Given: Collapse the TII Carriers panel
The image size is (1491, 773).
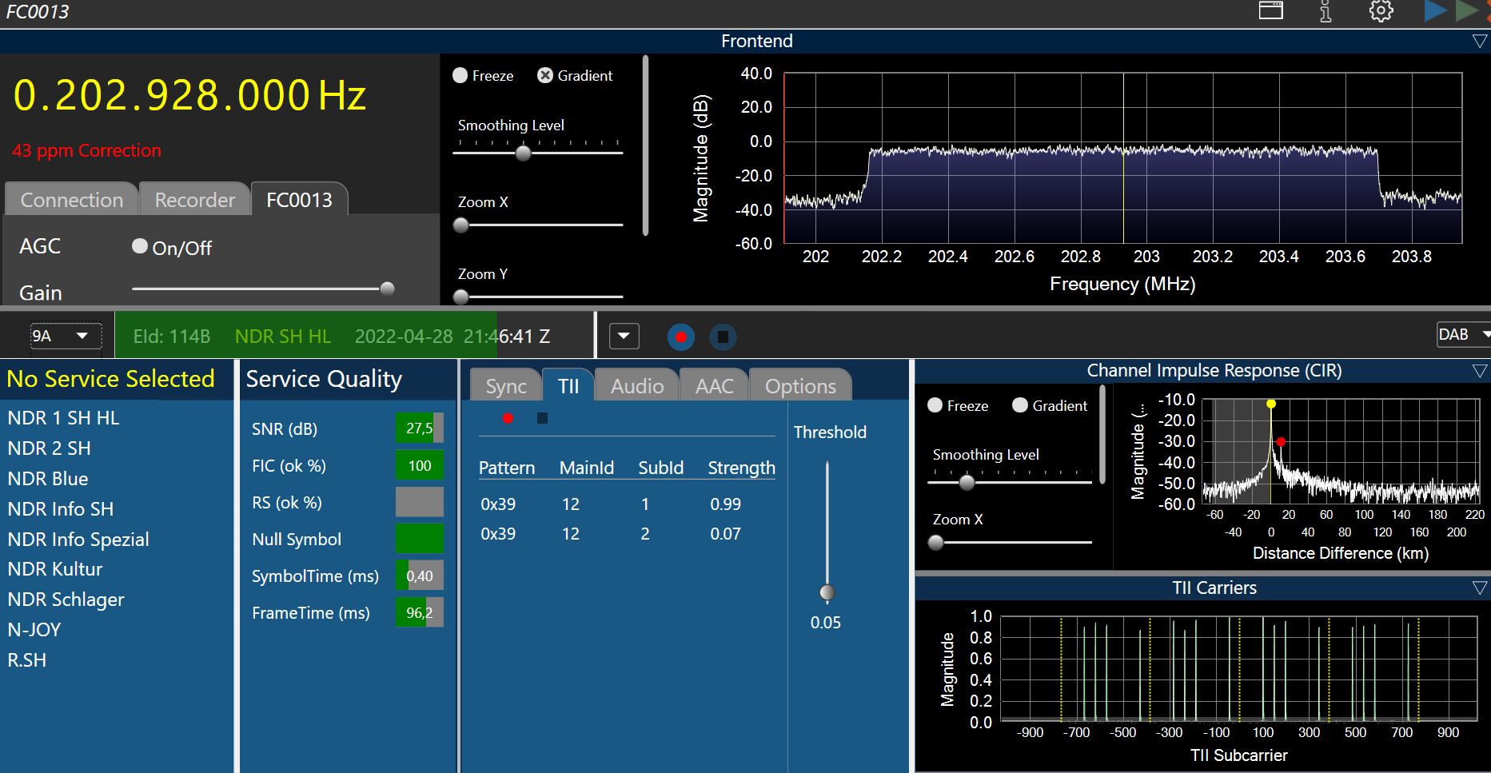Looking at the screenshot, I should coord(1480,588).
